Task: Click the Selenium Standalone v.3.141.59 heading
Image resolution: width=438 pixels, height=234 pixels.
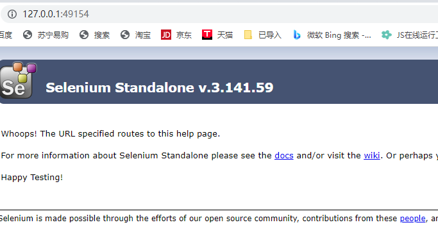Action: click(x=160, y=88)
